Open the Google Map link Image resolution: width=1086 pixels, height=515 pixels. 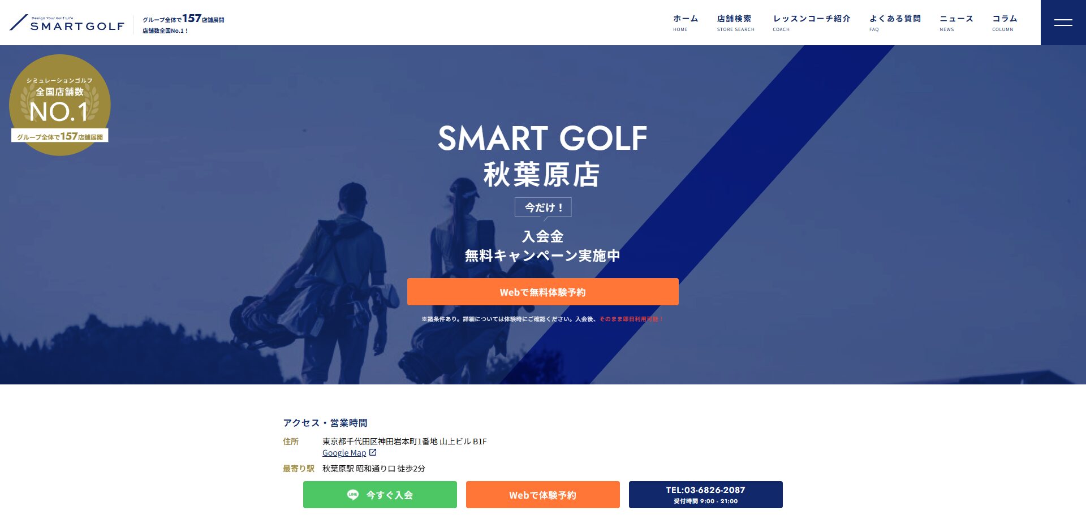coord(344,453)
